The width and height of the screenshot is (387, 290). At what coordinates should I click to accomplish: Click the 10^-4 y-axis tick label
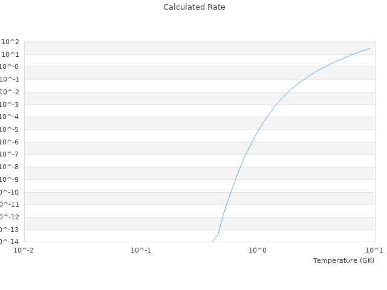[10, 117]
